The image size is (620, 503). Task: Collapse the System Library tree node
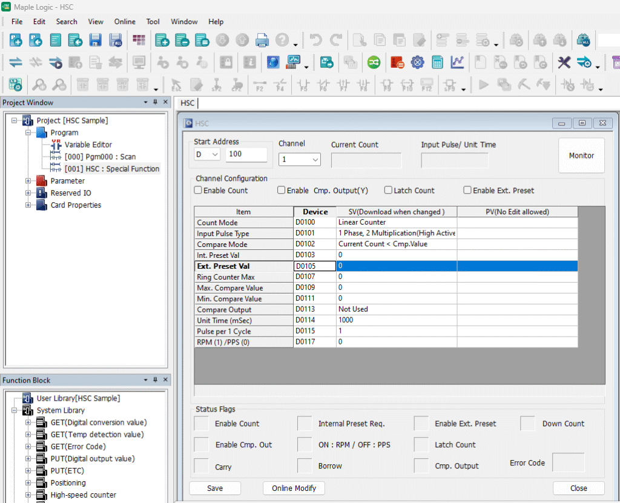click(x=15, y=410)
